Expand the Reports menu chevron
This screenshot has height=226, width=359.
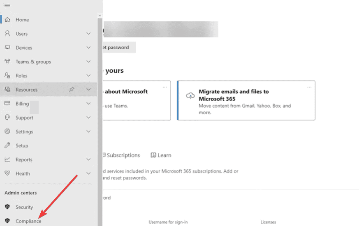[x=88, y=159]
